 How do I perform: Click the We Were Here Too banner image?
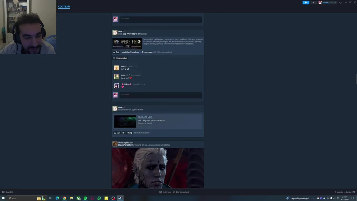pos(127,44)
